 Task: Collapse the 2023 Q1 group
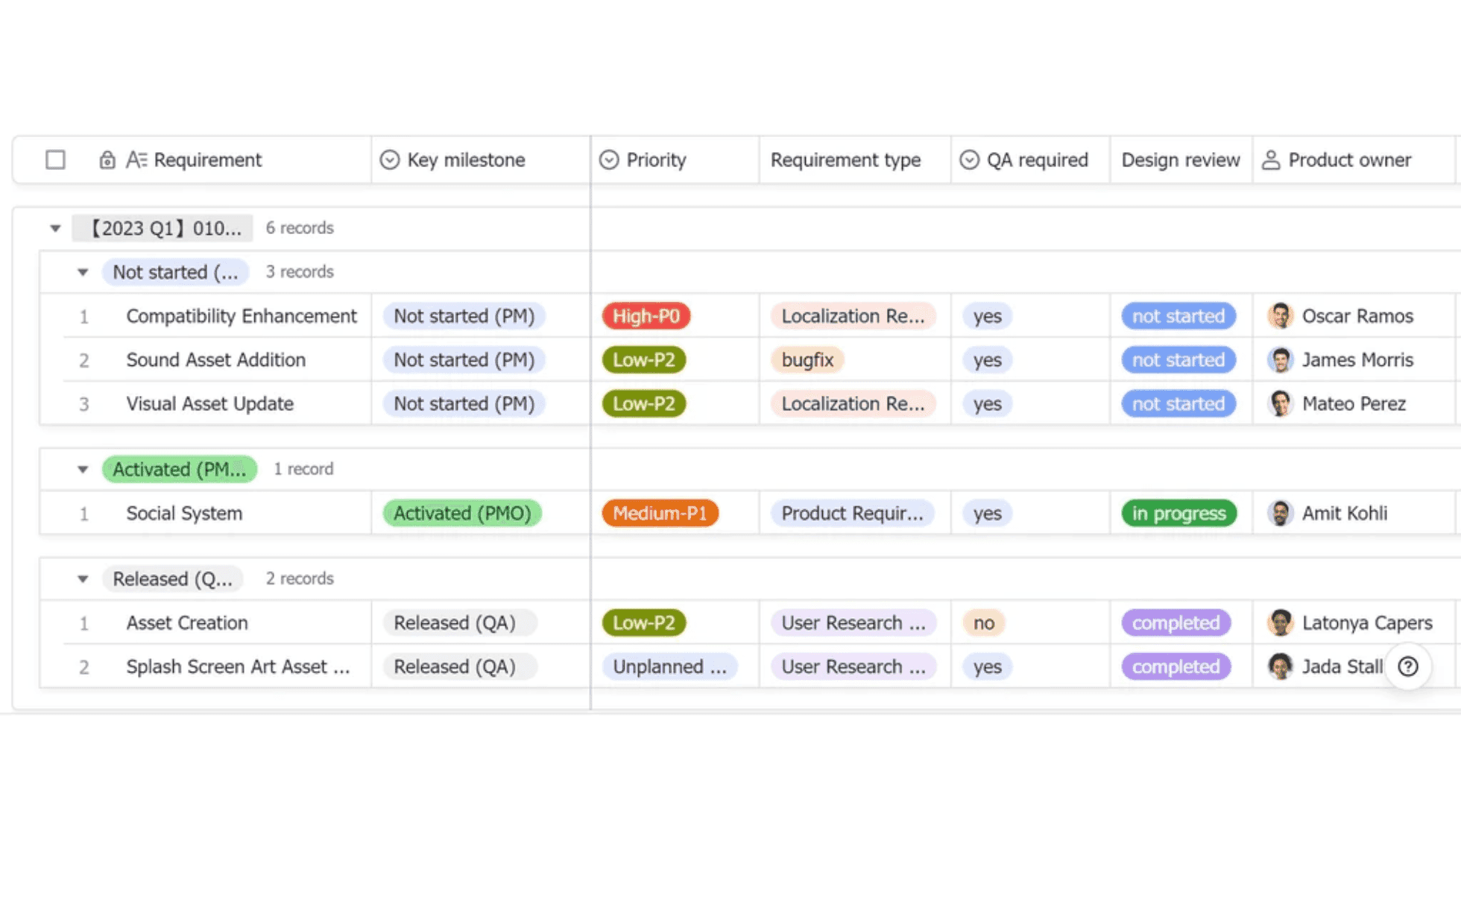click(x=55, y=228)
